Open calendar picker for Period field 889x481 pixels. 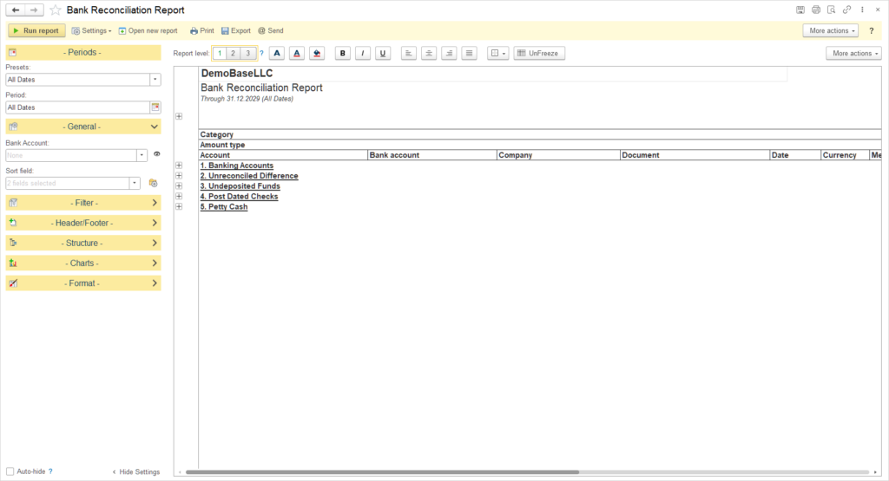click(155, 107)
